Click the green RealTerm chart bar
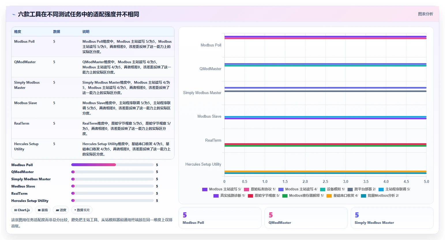This screenshot has width=445, height=240. 325,146
